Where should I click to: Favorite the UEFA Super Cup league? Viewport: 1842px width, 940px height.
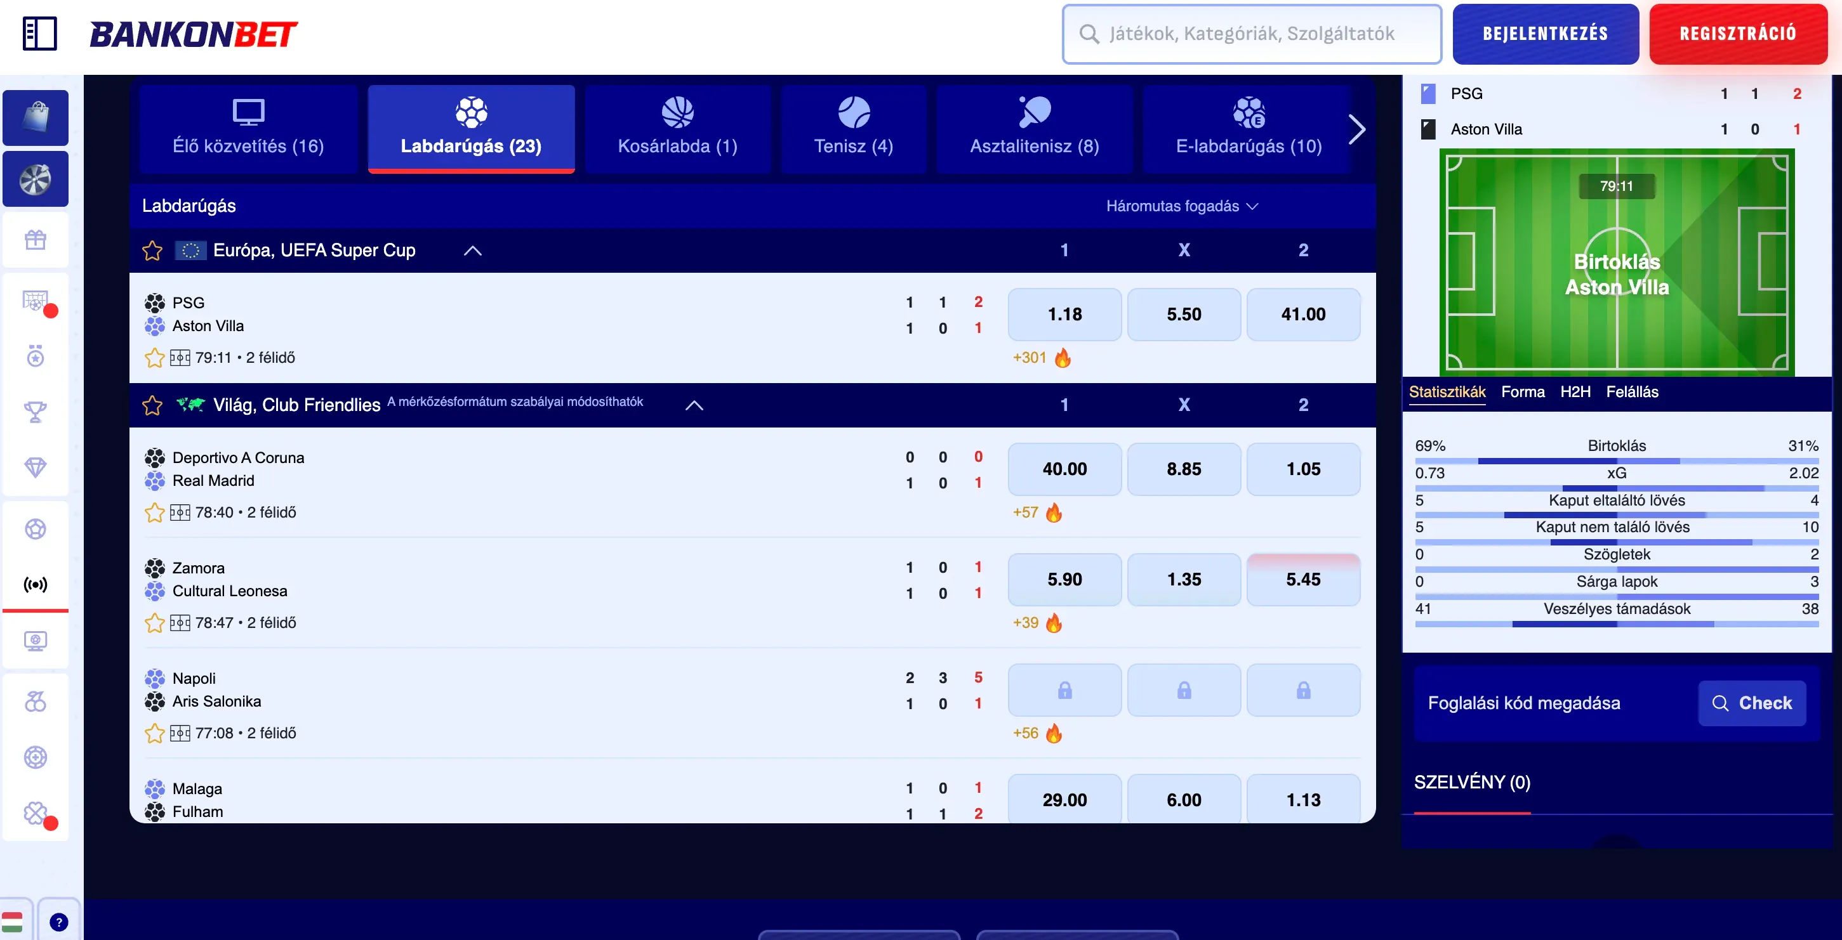[x=152, y=251]
